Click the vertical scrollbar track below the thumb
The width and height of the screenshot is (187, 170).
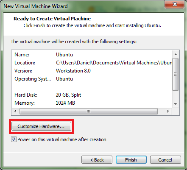pos(176,96)
